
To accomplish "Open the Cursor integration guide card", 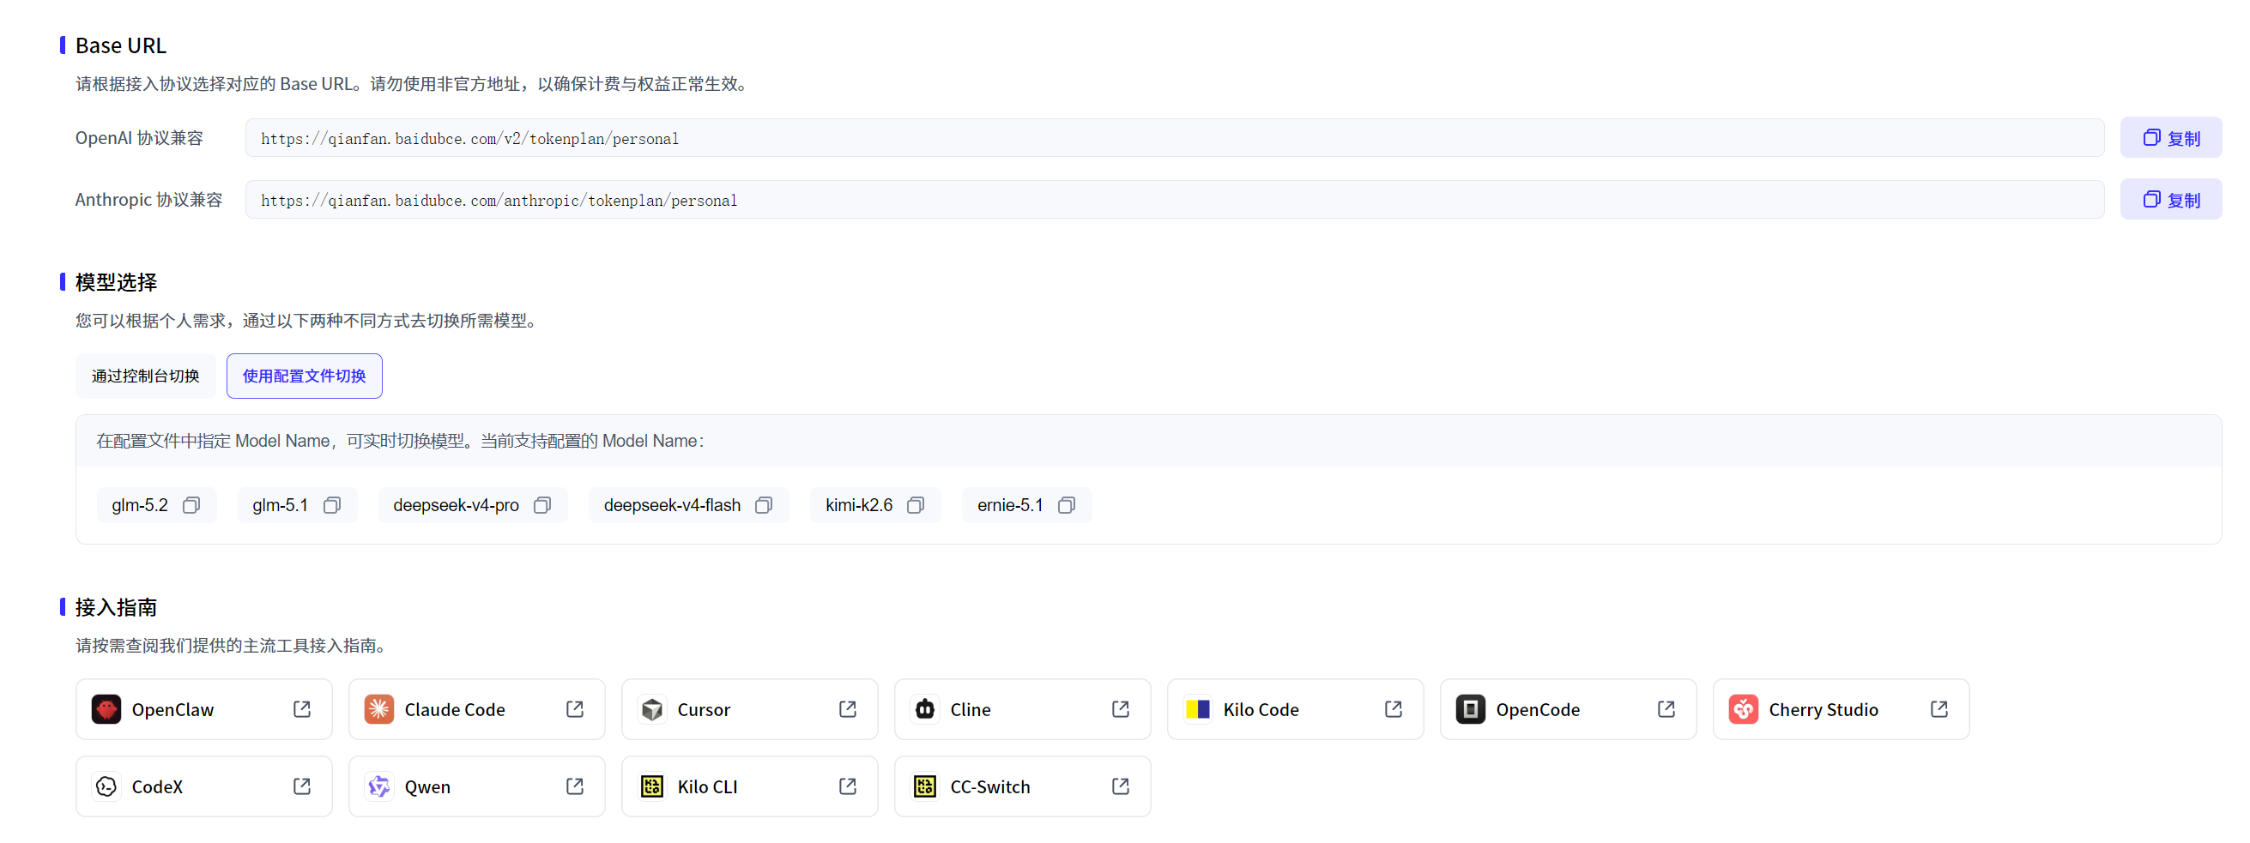I will [749, 709].
